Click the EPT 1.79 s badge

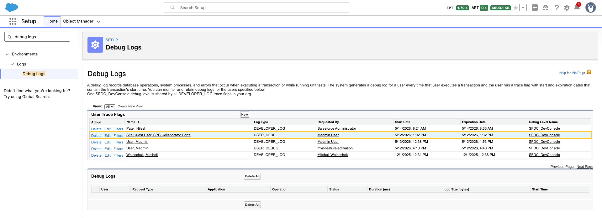[462, 8]
